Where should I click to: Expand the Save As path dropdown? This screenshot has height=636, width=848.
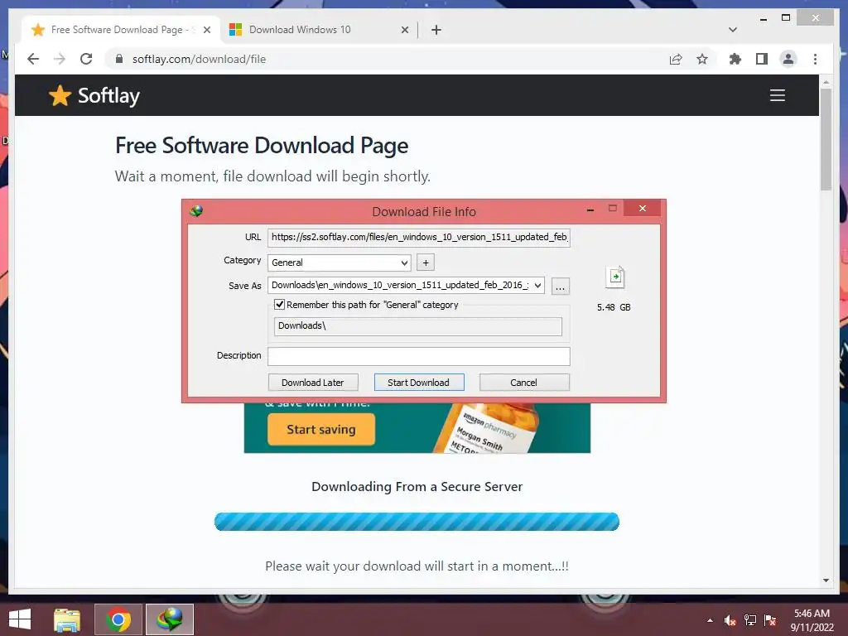point(537,286)
